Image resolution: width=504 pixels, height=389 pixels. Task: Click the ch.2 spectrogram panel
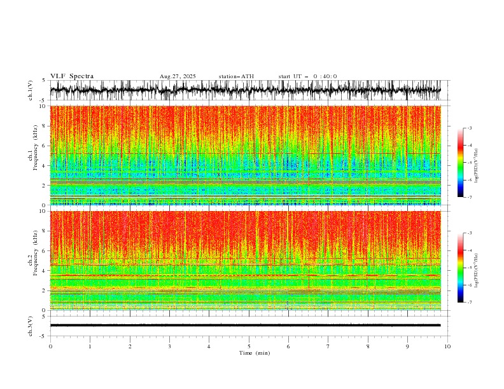(x=246, y=261)
